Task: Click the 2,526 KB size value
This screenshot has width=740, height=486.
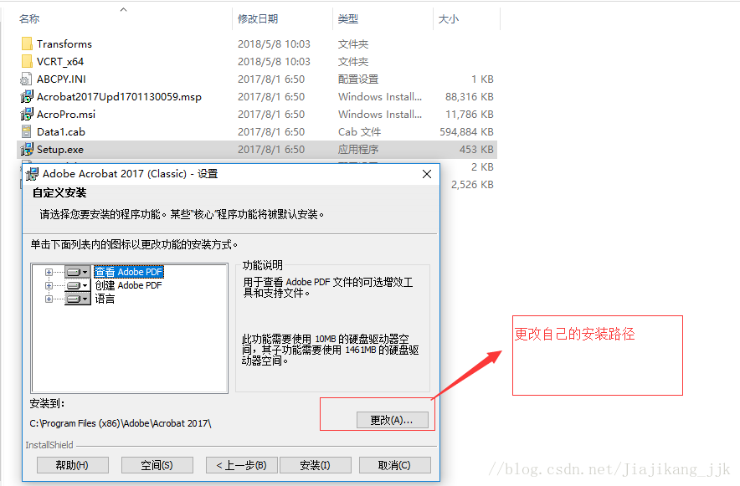Action: coord(472,184)
